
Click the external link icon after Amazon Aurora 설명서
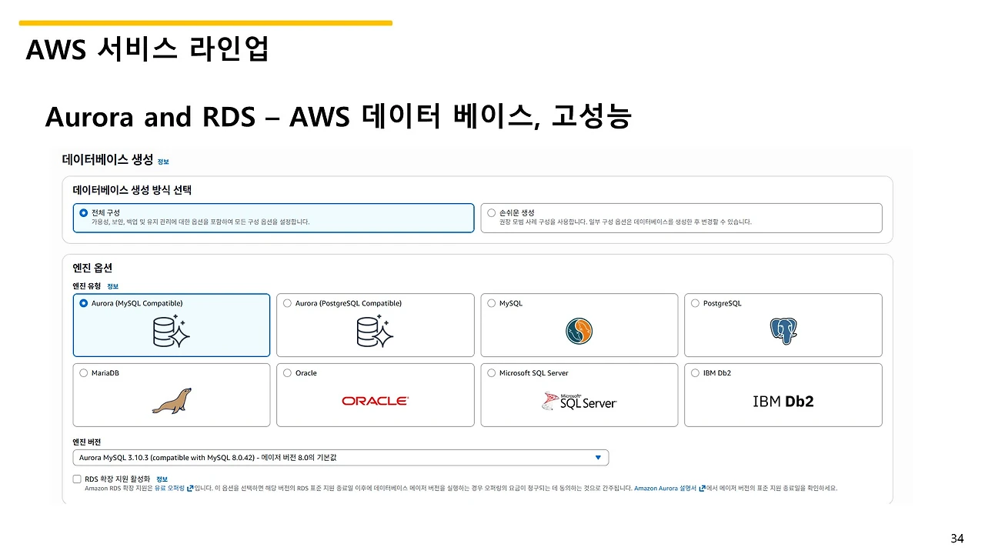(x=701, y=488)
